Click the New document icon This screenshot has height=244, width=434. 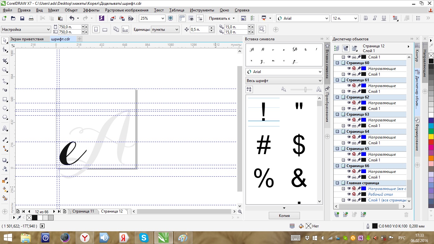click(x=4, y=18)
